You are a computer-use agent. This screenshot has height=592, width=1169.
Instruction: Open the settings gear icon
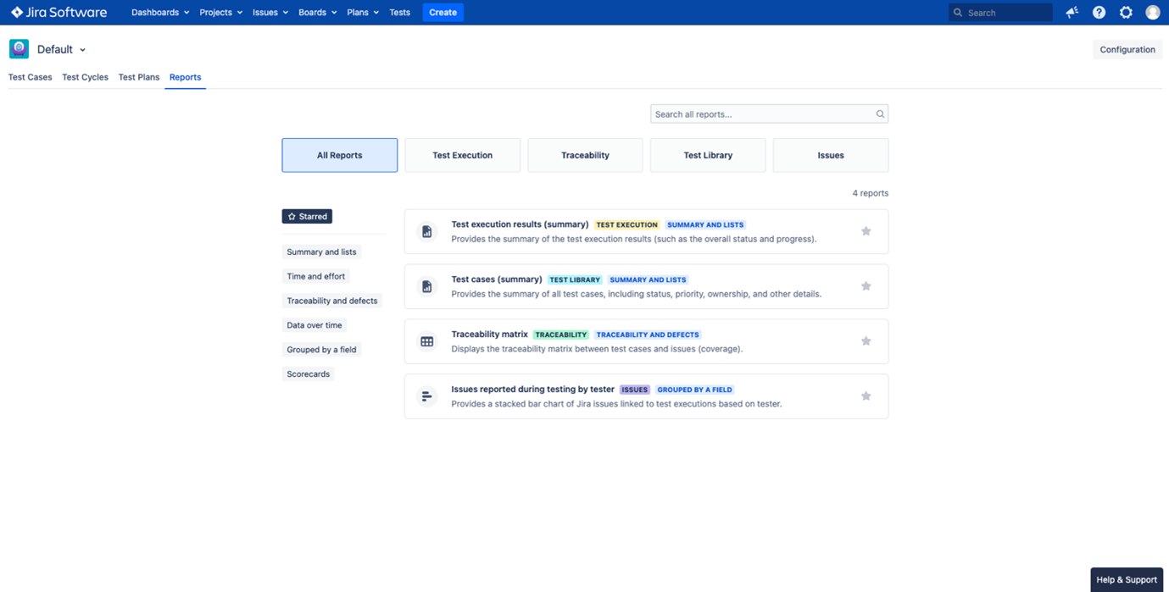pos(1126,13)
